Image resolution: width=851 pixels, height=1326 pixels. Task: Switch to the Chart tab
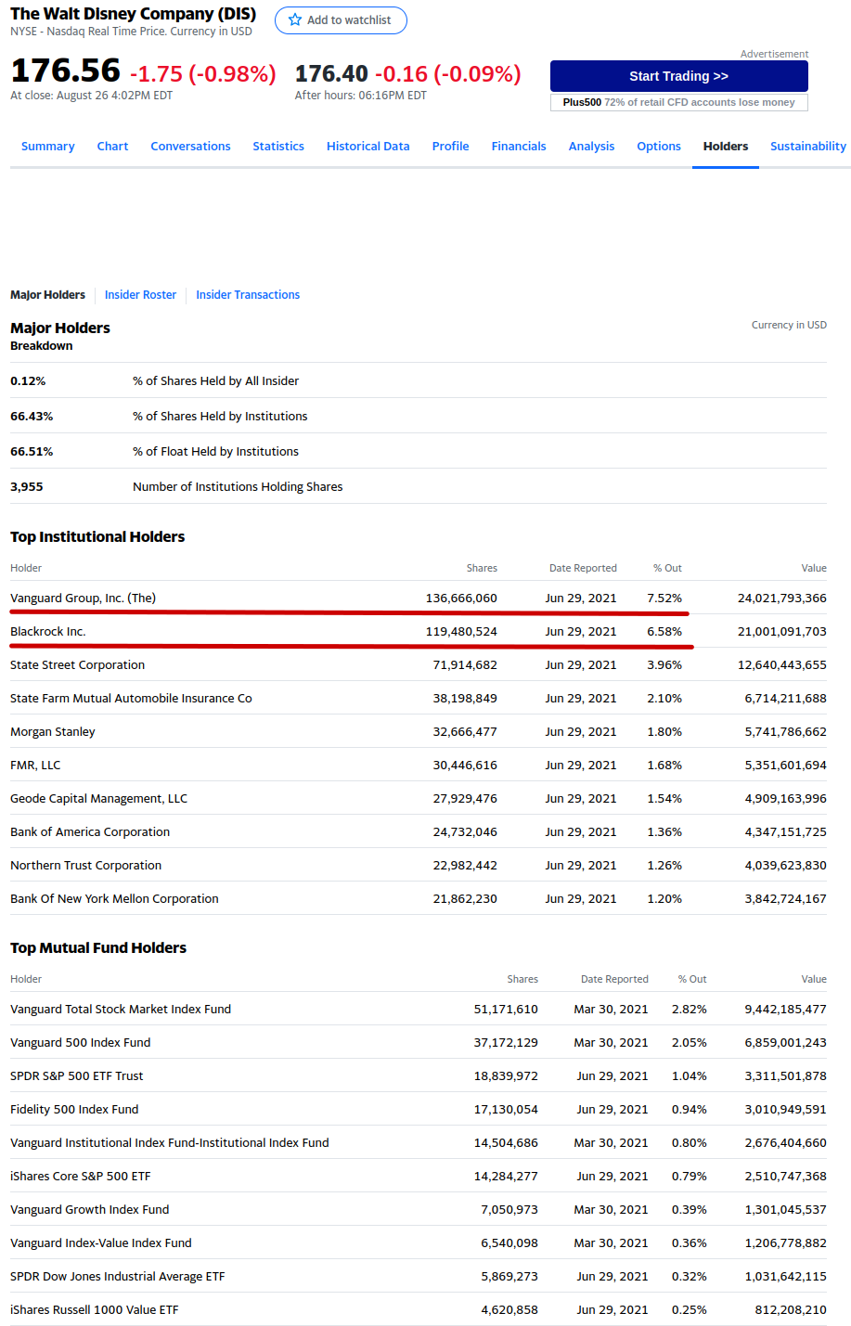112,147
